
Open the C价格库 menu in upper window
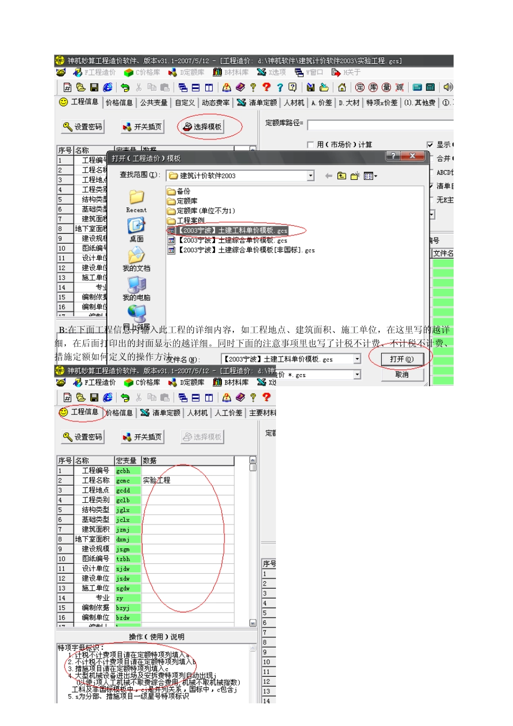pyautogui.click(x=142, y=72)
